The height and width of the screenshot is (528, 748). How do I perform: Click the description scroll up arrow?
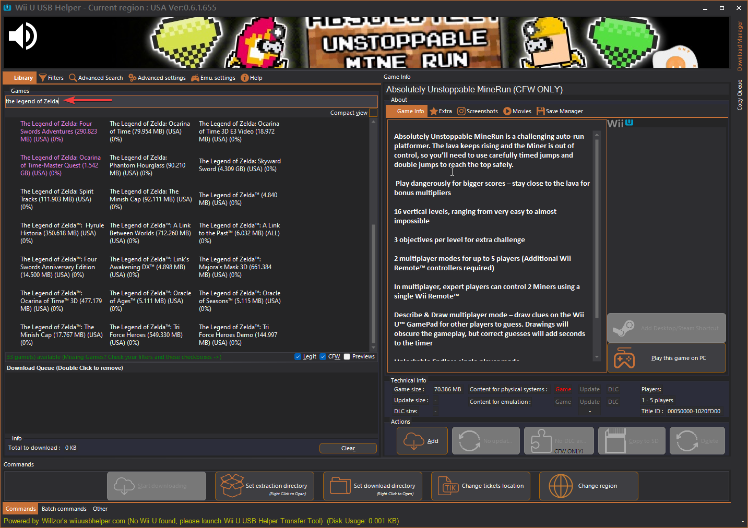[597, 135]
